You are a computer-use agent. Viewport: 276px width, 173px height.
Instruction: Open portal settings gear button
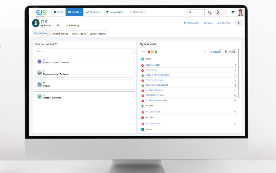pos(238,23)
